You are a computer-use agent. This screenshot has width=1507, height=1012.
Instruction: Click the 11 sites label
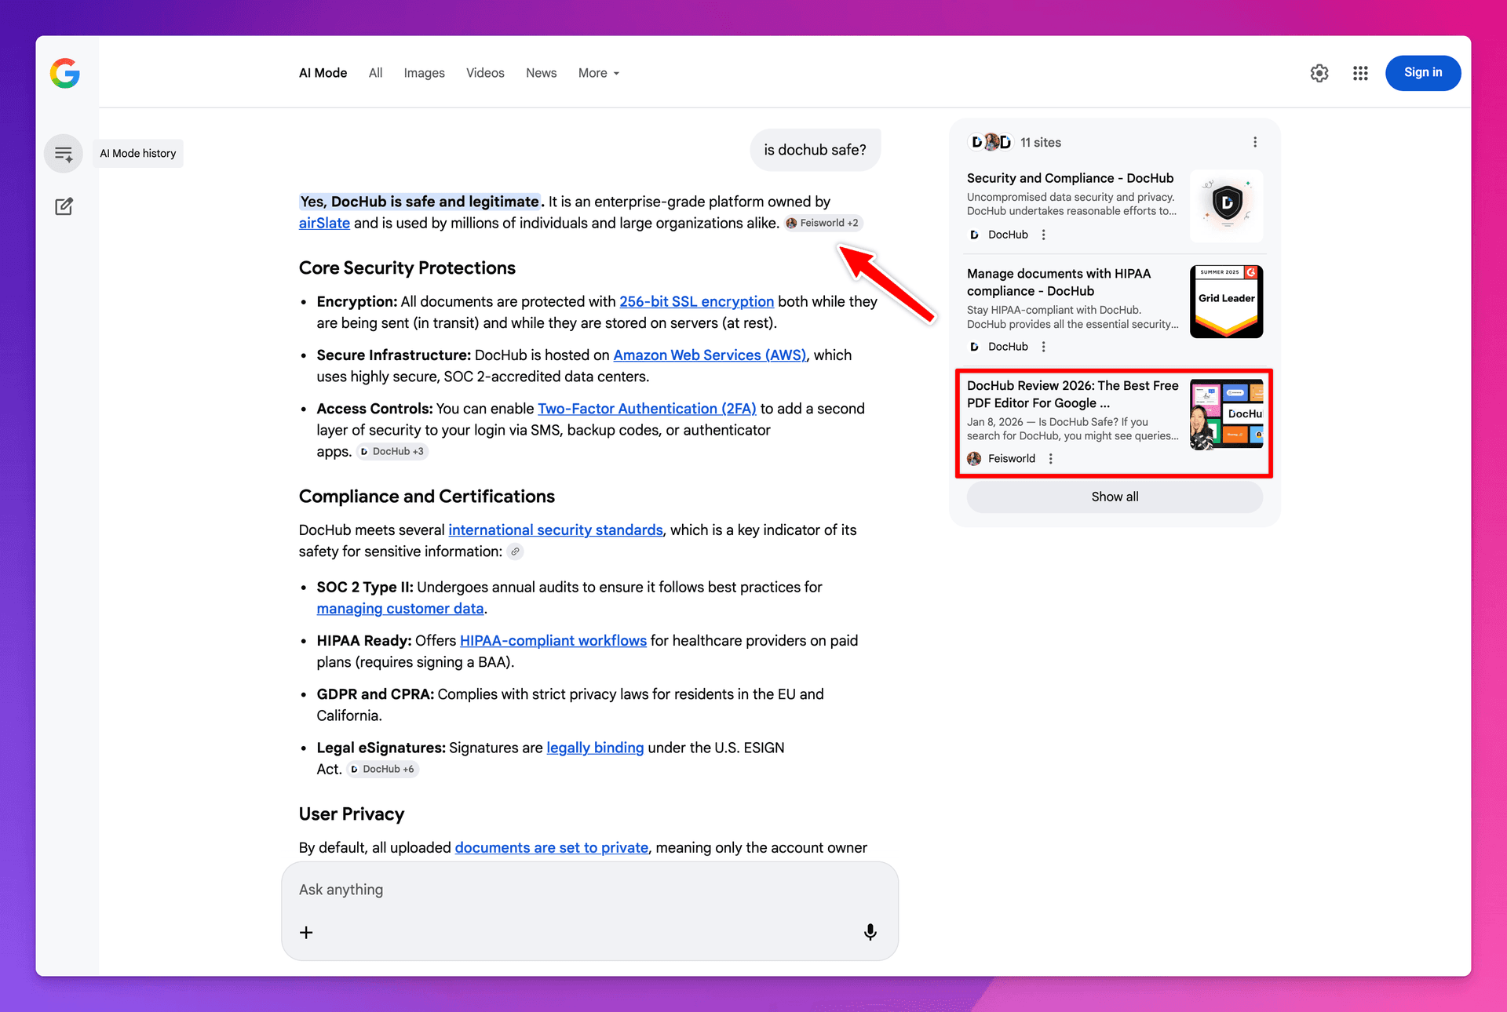pyautogui.click(x=1041, y=142)
